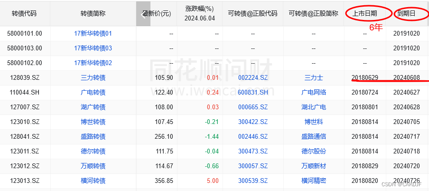Open stock code 000665.SZ link
Viewport: 429px width, 191px height.
tap(253, 107)
